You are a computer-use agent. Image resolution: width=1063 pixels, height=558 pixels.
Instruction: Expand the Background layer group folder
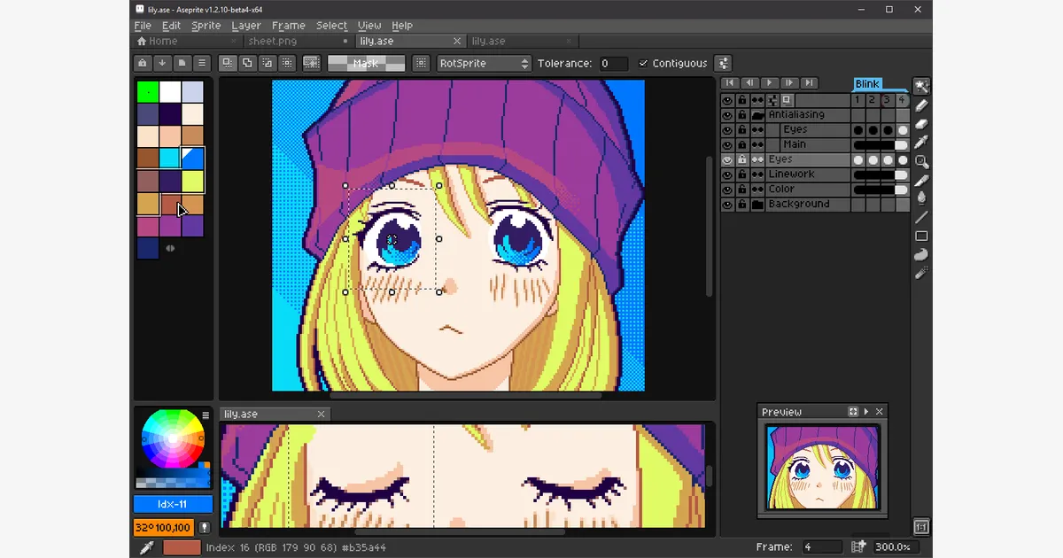coord(757,205)
